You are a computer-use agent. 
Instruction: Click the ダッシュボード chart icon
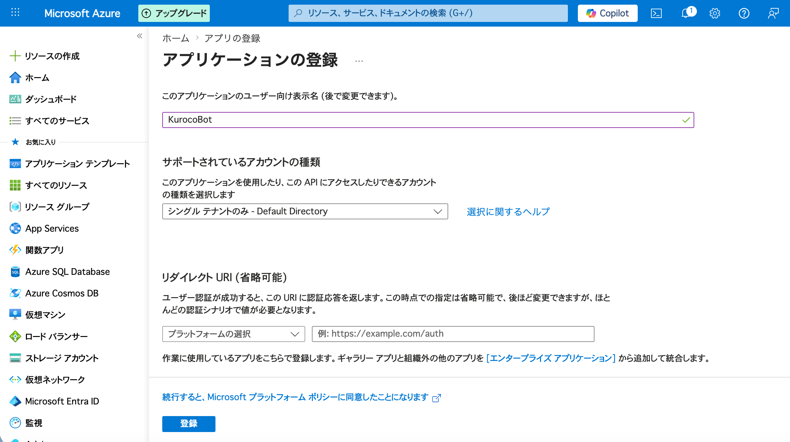point(15,99)
